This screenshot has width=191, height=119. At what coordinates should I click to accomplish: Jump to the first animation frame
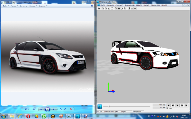tap(168, 105)
